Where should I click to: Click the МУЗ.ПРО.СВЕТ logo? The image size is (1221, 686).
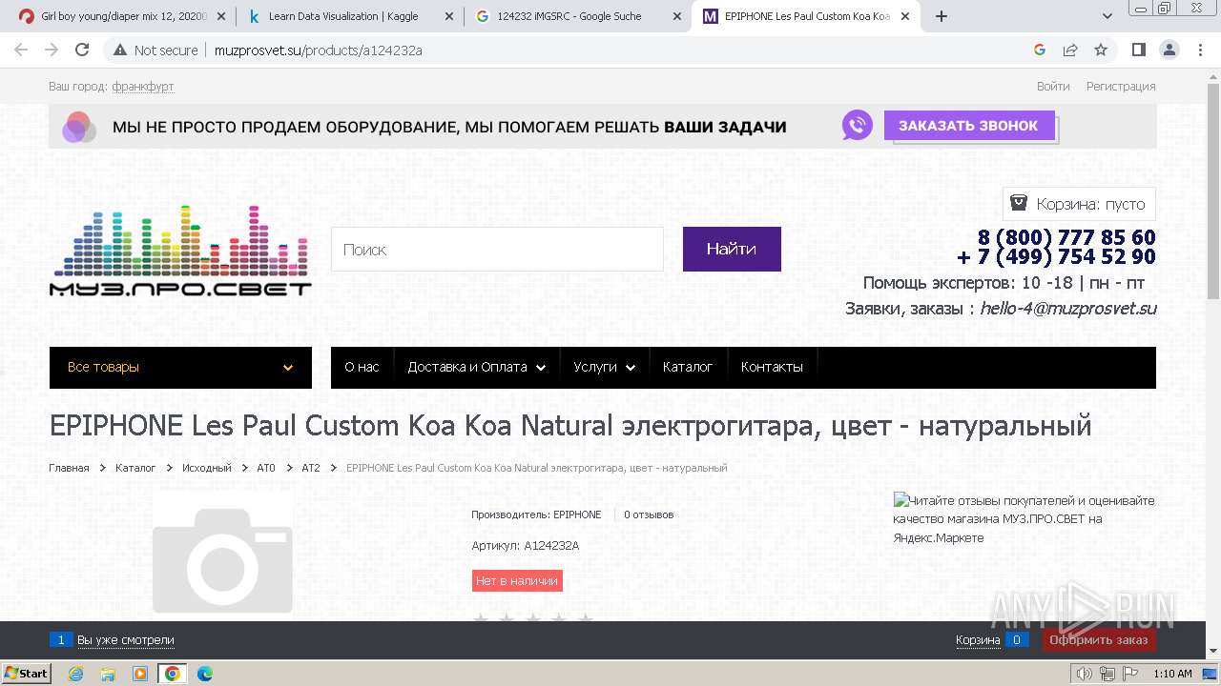pos(180,250)
